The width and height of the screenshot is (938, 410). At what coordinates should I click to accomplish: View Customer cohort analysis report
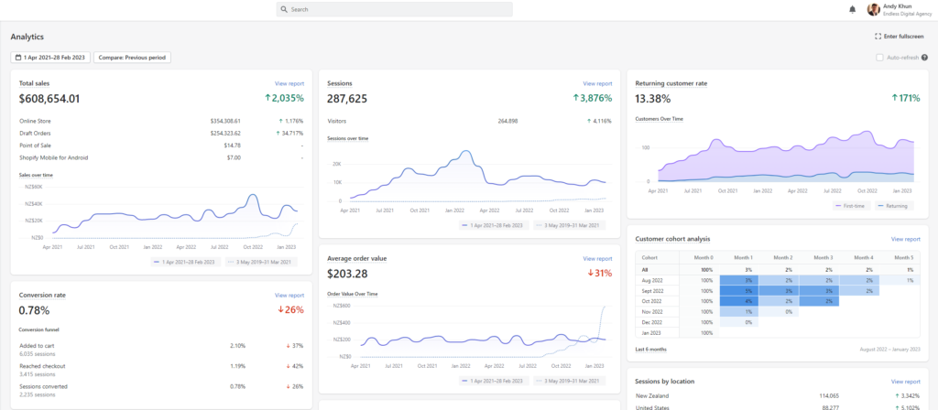pos(904,239)
